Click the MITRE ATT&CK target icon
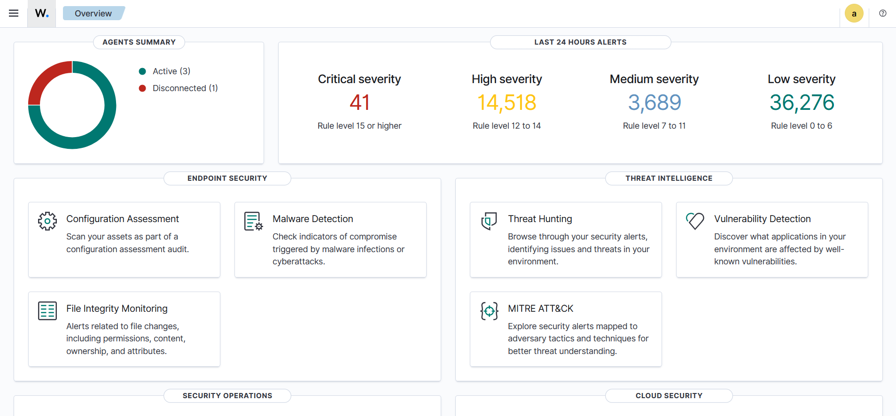Screen dimensions: 896x416 [x=489, y=311]
